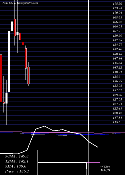This screenshot has width=125, height=175.
Task: Click the 136.29 price axis label
Action: 117,81
